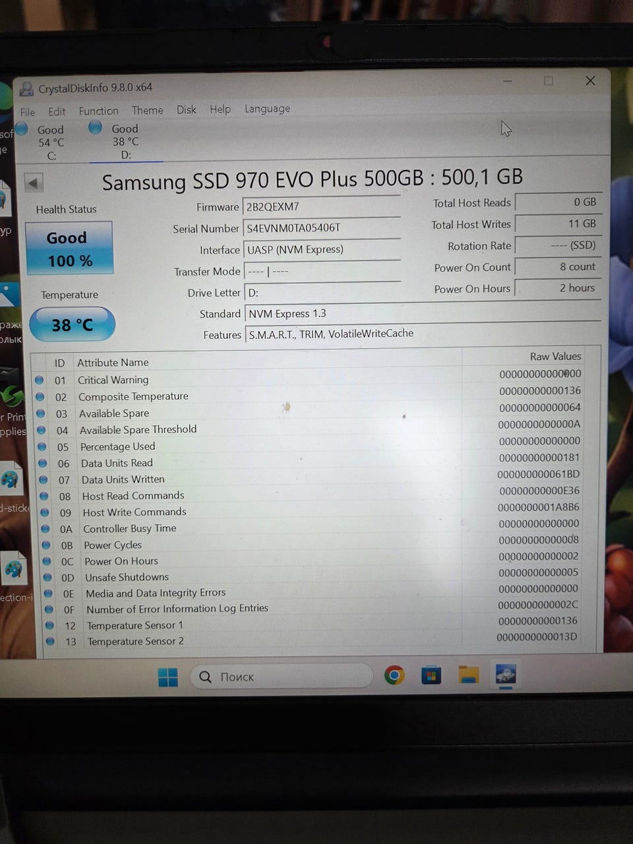The height and width of the screenshot is (844, 633).
Task: Click the Firmware field 2B2QEXM7
Action: [x=322, y=206]
